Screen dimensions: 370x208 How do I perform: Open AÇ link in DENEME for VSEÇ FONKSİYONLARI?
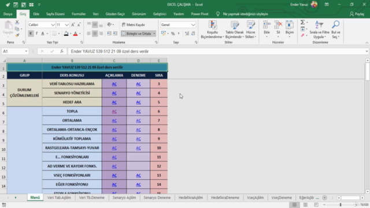tap(138, 176)
